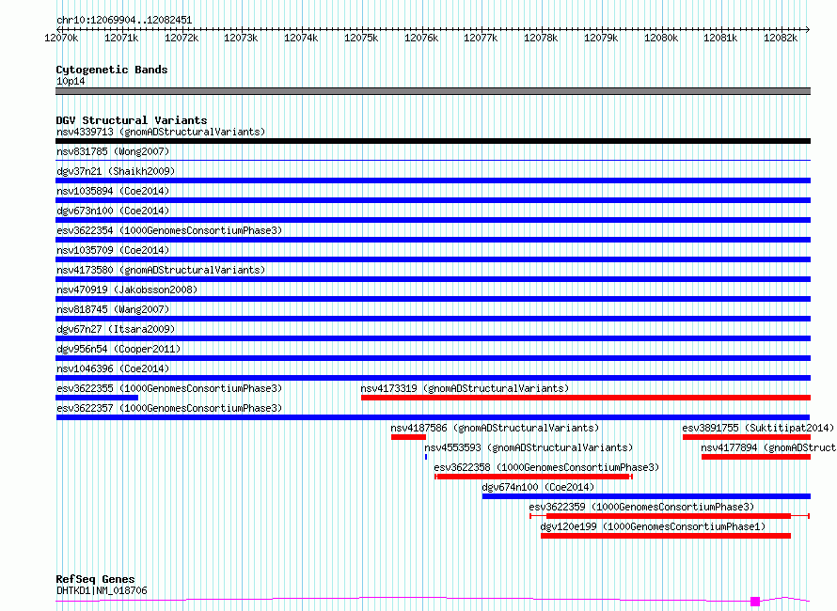The height and width of the screenshot is (611, 837).
Task: Click the gray 10p14 cytogenetic band bar
Action: point(433,91)
